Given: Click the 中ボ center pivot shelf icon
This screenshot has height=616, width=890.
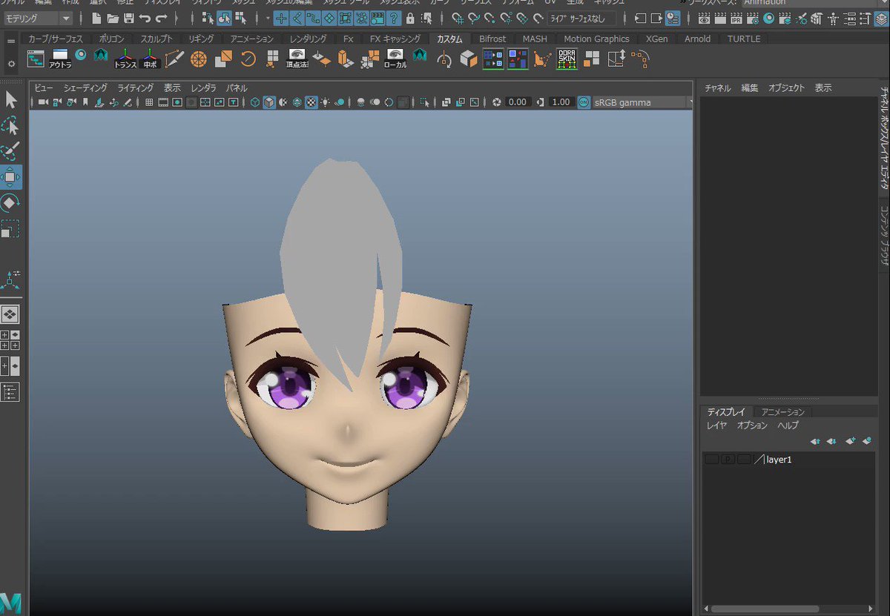Looking at the screenshot, I should (151, 59).
